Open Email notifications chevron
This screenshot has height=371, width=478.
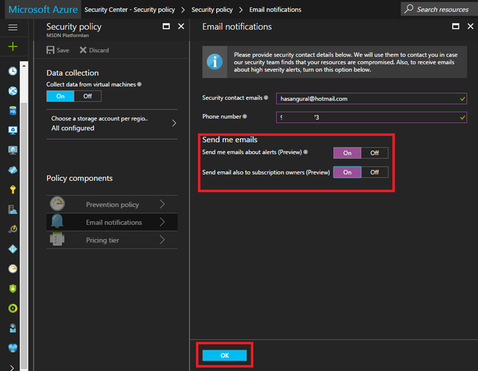[162, 222]
